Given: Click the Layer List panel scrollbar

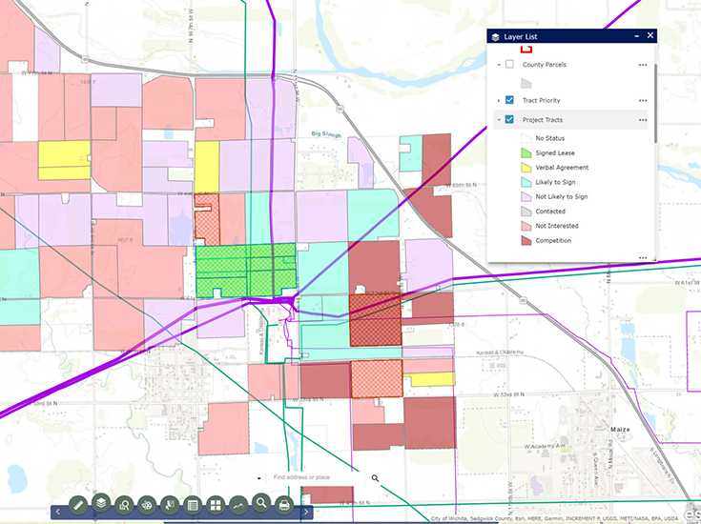Looking at the screenshot, I should [x=655, y=104].
